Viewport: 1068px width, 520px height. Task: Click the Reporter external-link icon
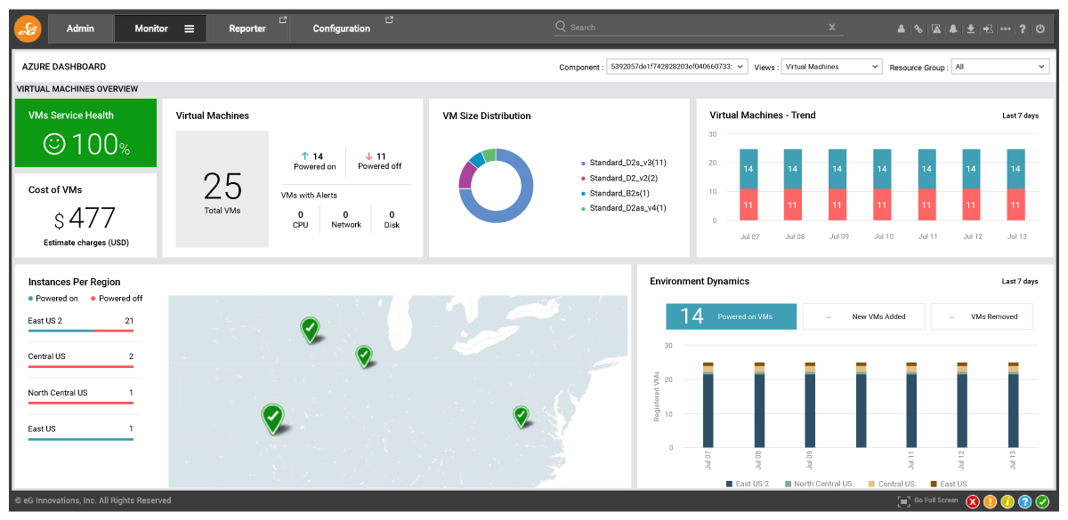pyautogui.click(x=283, y=20)
